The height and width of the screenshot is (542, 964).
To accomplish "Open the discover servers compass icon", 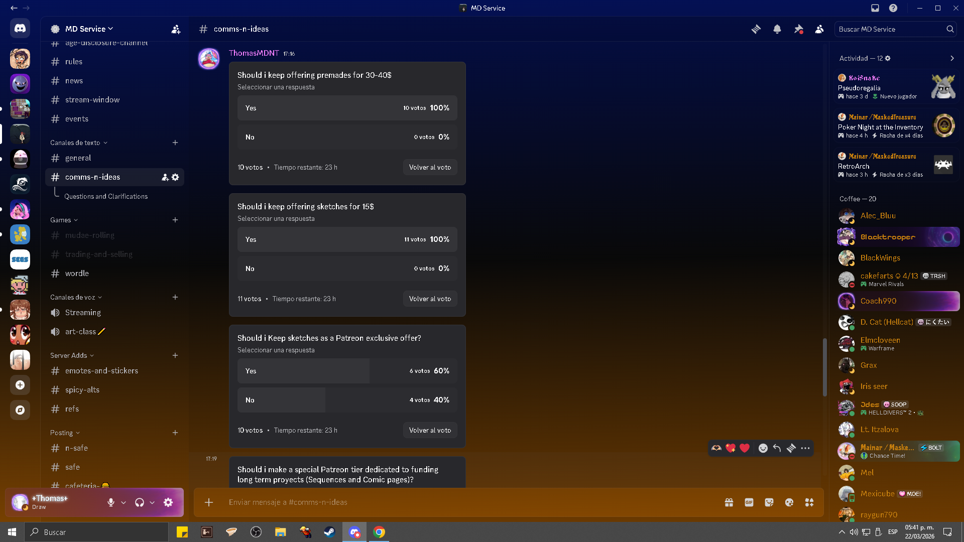I will [x=20, y=410].
